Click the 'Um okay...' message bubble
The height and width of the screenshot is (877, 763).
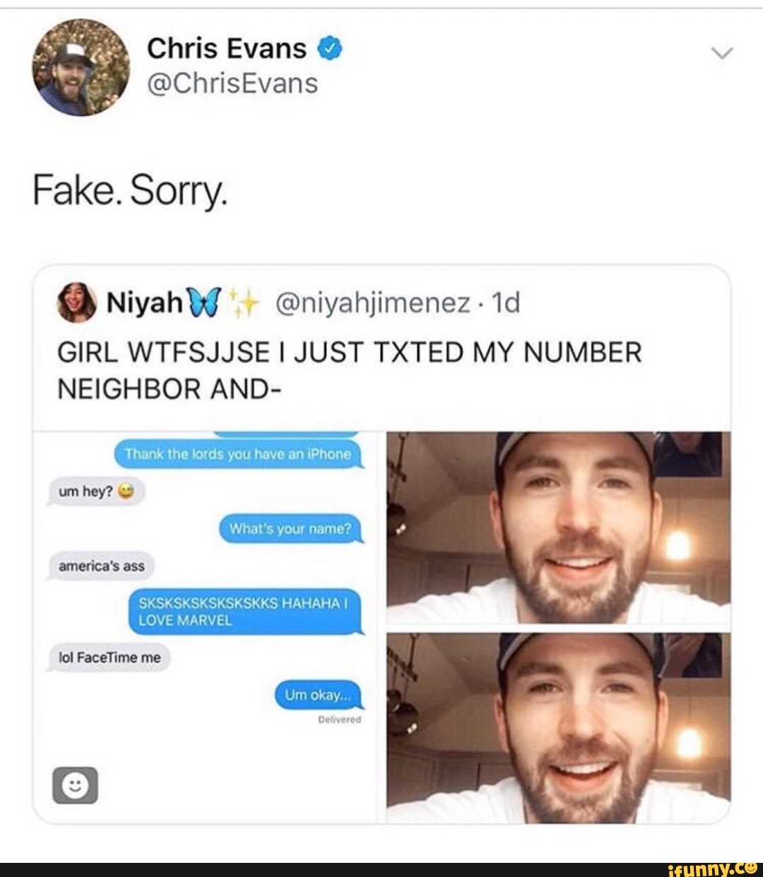tap(317, 695)
